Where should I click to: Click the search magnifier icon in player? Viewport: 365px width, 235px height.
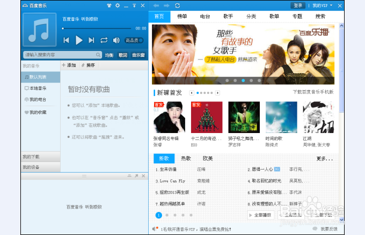98,55
